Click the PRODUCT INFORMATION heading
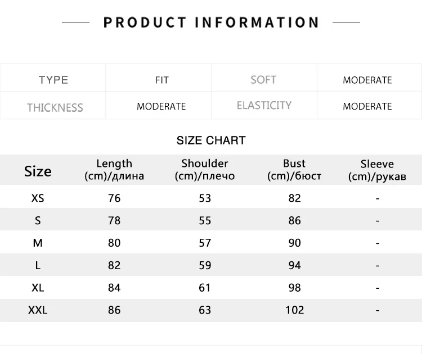The height and width of the screenshot is (354, 422). click(x=211, y=22)
